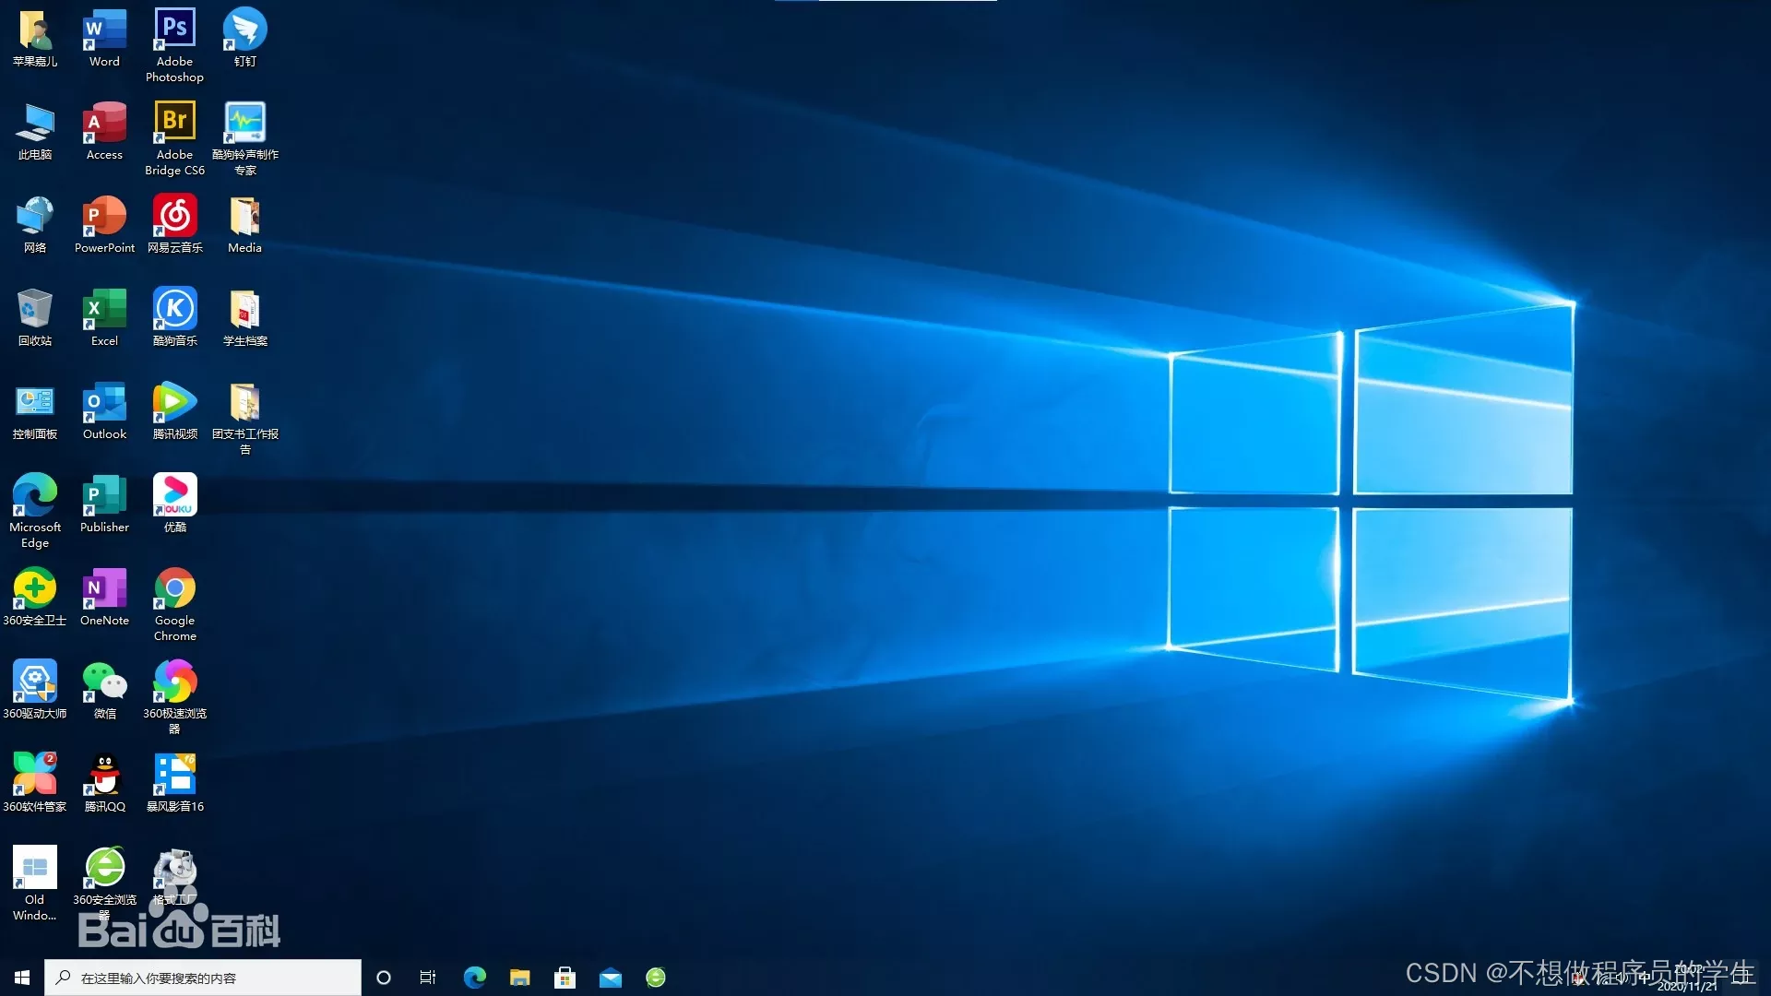
Task: Select the Adobe Photoshop desktop shortcut
Action: point(174,30)
